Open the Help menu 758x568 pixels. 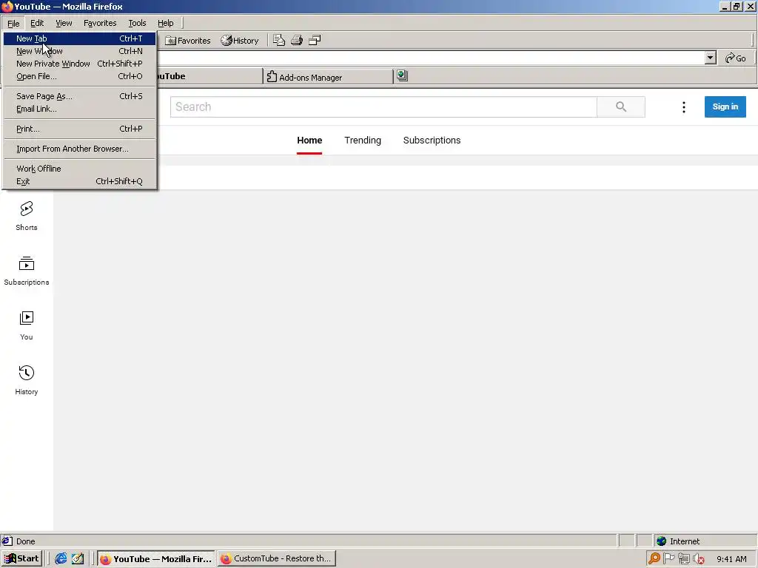pyautogui.click(x=165, y=23)
